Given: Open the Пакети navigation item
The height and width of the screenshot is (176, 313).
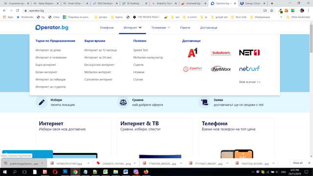Looking at the screenshot, I should pyautogui.click(x=185, y=27).
